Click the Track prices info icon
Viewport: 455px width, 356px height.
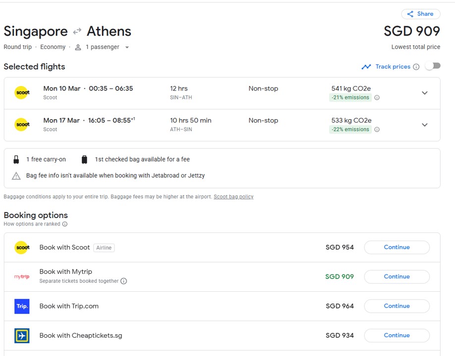coord(416,67)
